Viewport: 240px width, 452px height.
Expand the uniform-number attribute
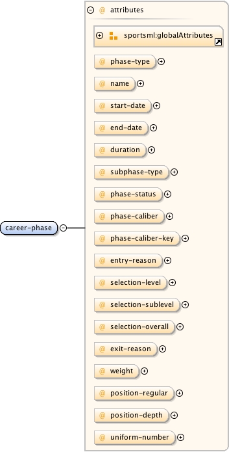[x=180, y=438]
